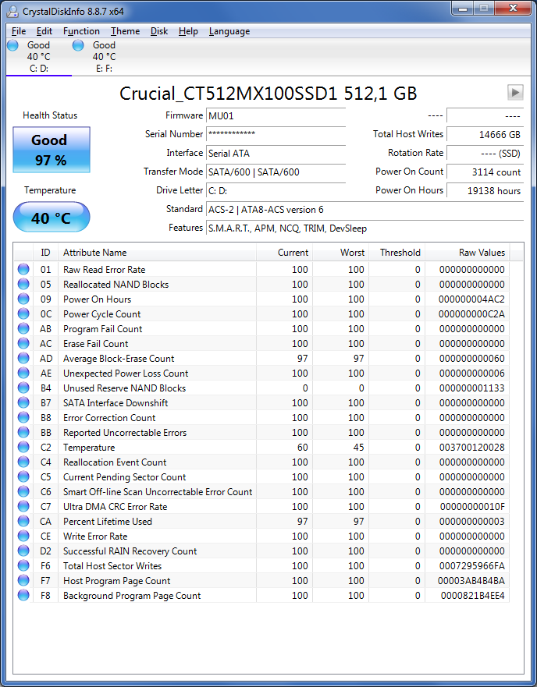Click status orb for Temperature attribute row
Image resolution: width=537 pixels, height=687 pixels.
coord(23,448)
